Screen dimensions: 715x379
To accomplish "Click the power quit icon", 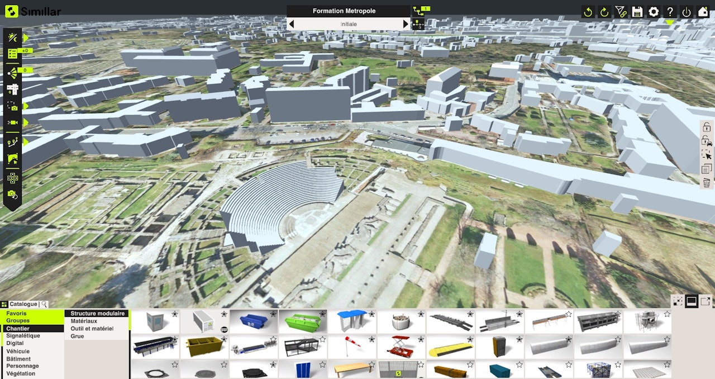I will [687, 12].
